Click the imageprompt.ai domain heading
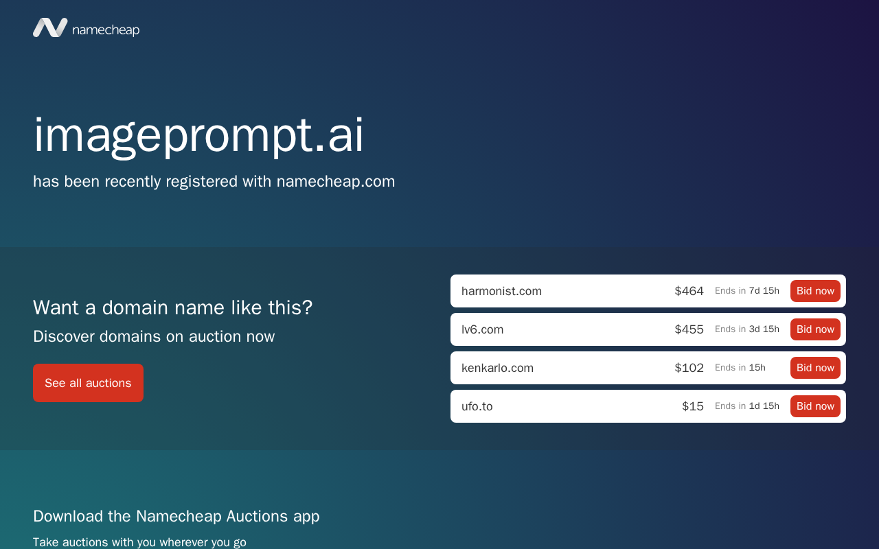Screen dimensions: 879x549 pyautogui.click(x=198, y=135)
